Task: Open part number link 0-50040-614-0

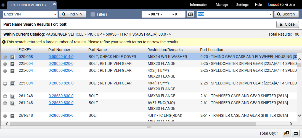Action: click(61, 57)
